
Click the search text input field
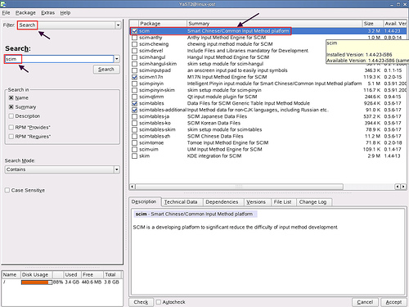(59, 59)
